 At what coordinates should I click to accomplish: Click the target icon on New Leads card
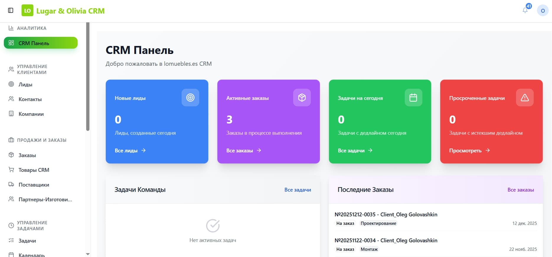[x=190, y=98]
